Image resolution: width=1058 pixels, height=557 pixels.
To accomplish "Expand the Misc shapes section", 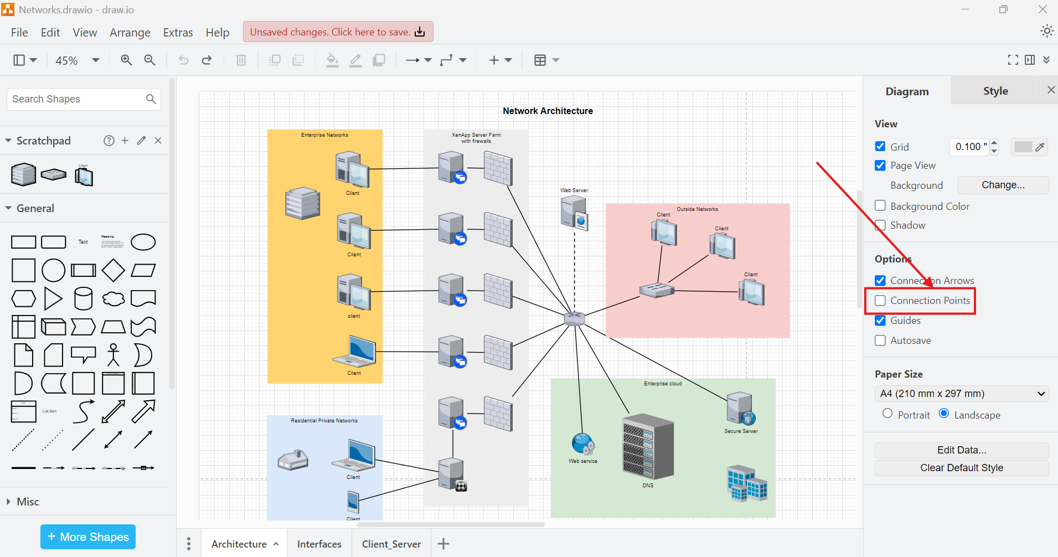I will click(28, 502).
